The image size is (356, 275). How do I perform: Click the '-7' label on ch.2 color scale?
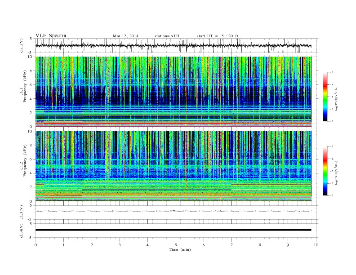point(331,195)
